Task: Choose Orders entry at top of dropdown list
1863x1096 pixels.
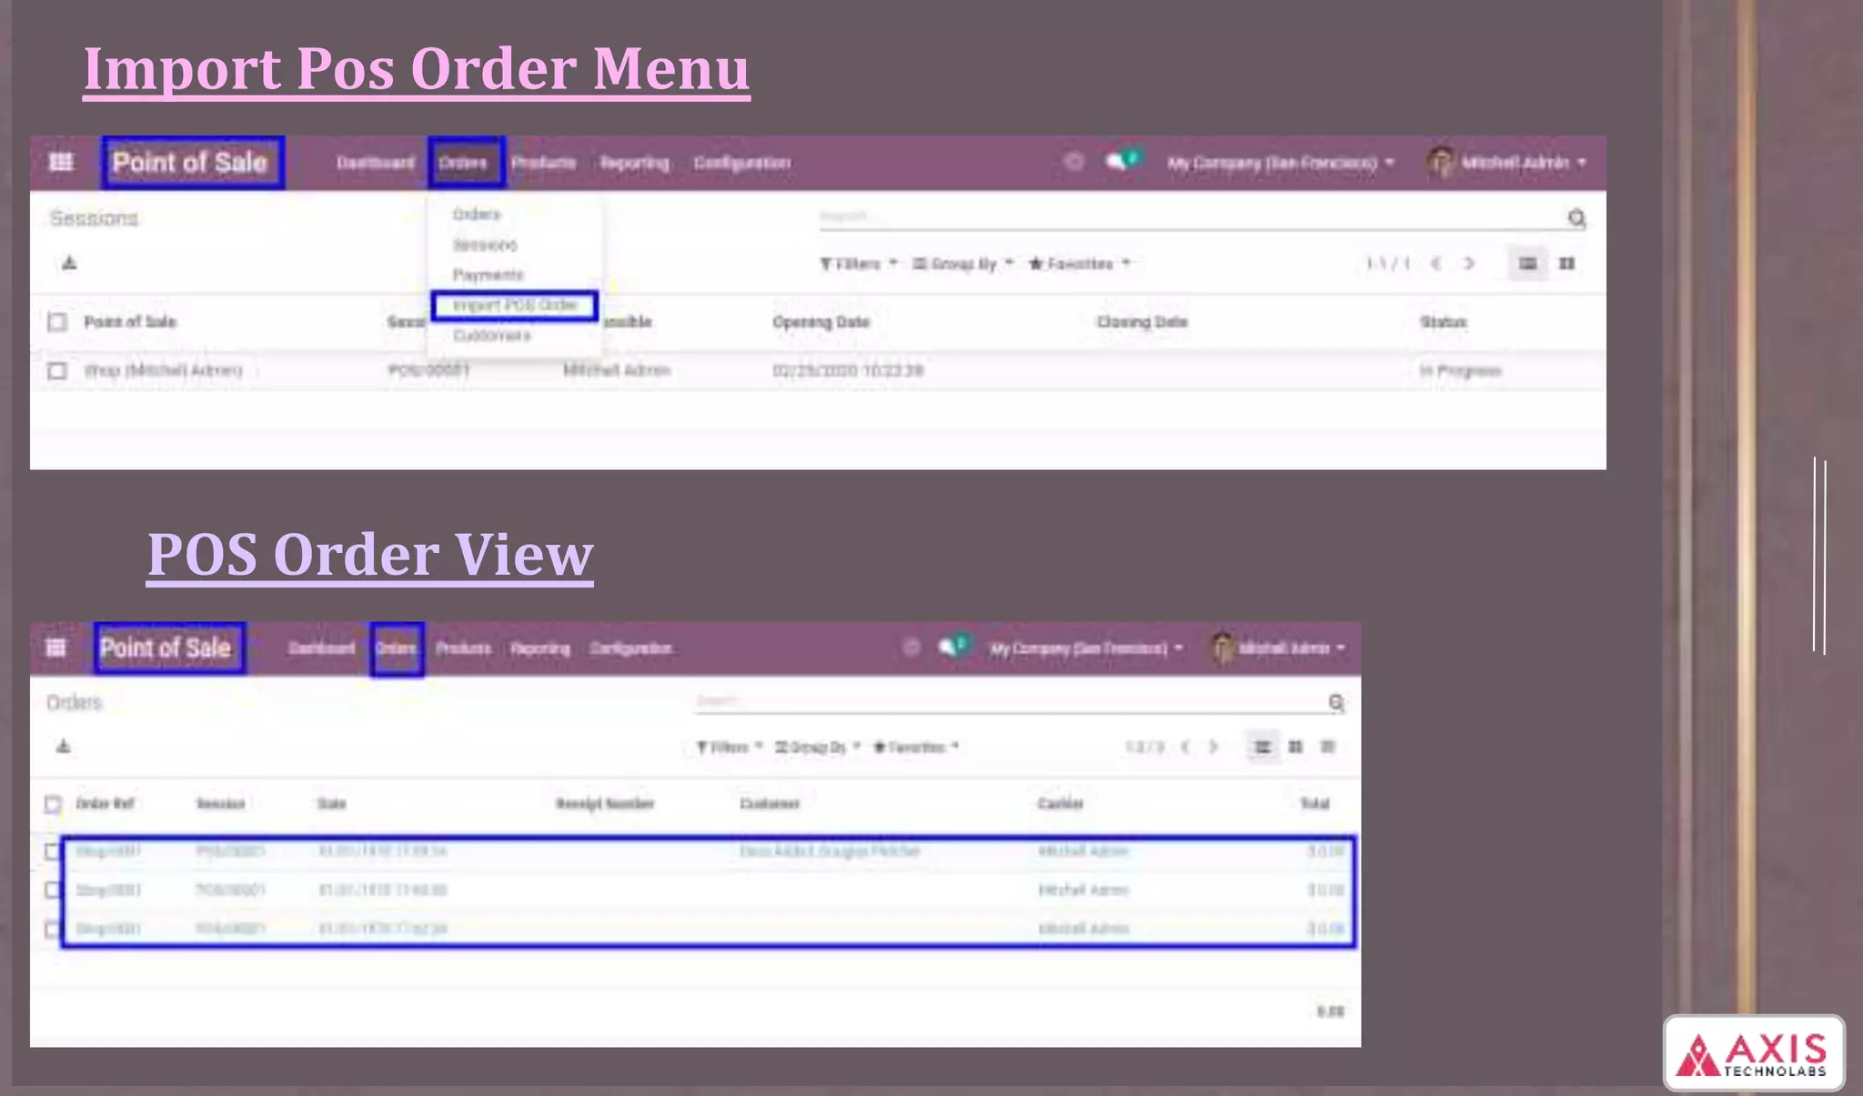Action: click(477, 215)
